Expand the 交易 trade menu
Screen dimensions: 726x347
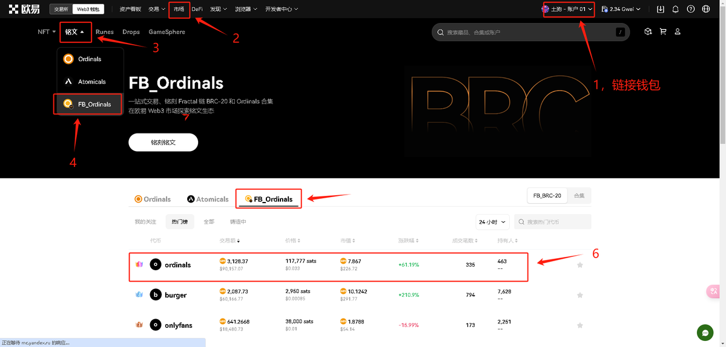click(156, 9)
